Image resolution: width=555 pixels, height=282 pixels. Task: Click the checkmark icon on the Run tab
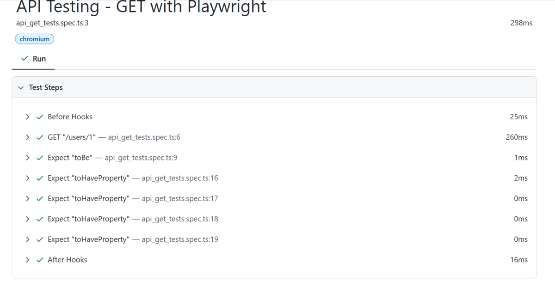coord(25,59)
